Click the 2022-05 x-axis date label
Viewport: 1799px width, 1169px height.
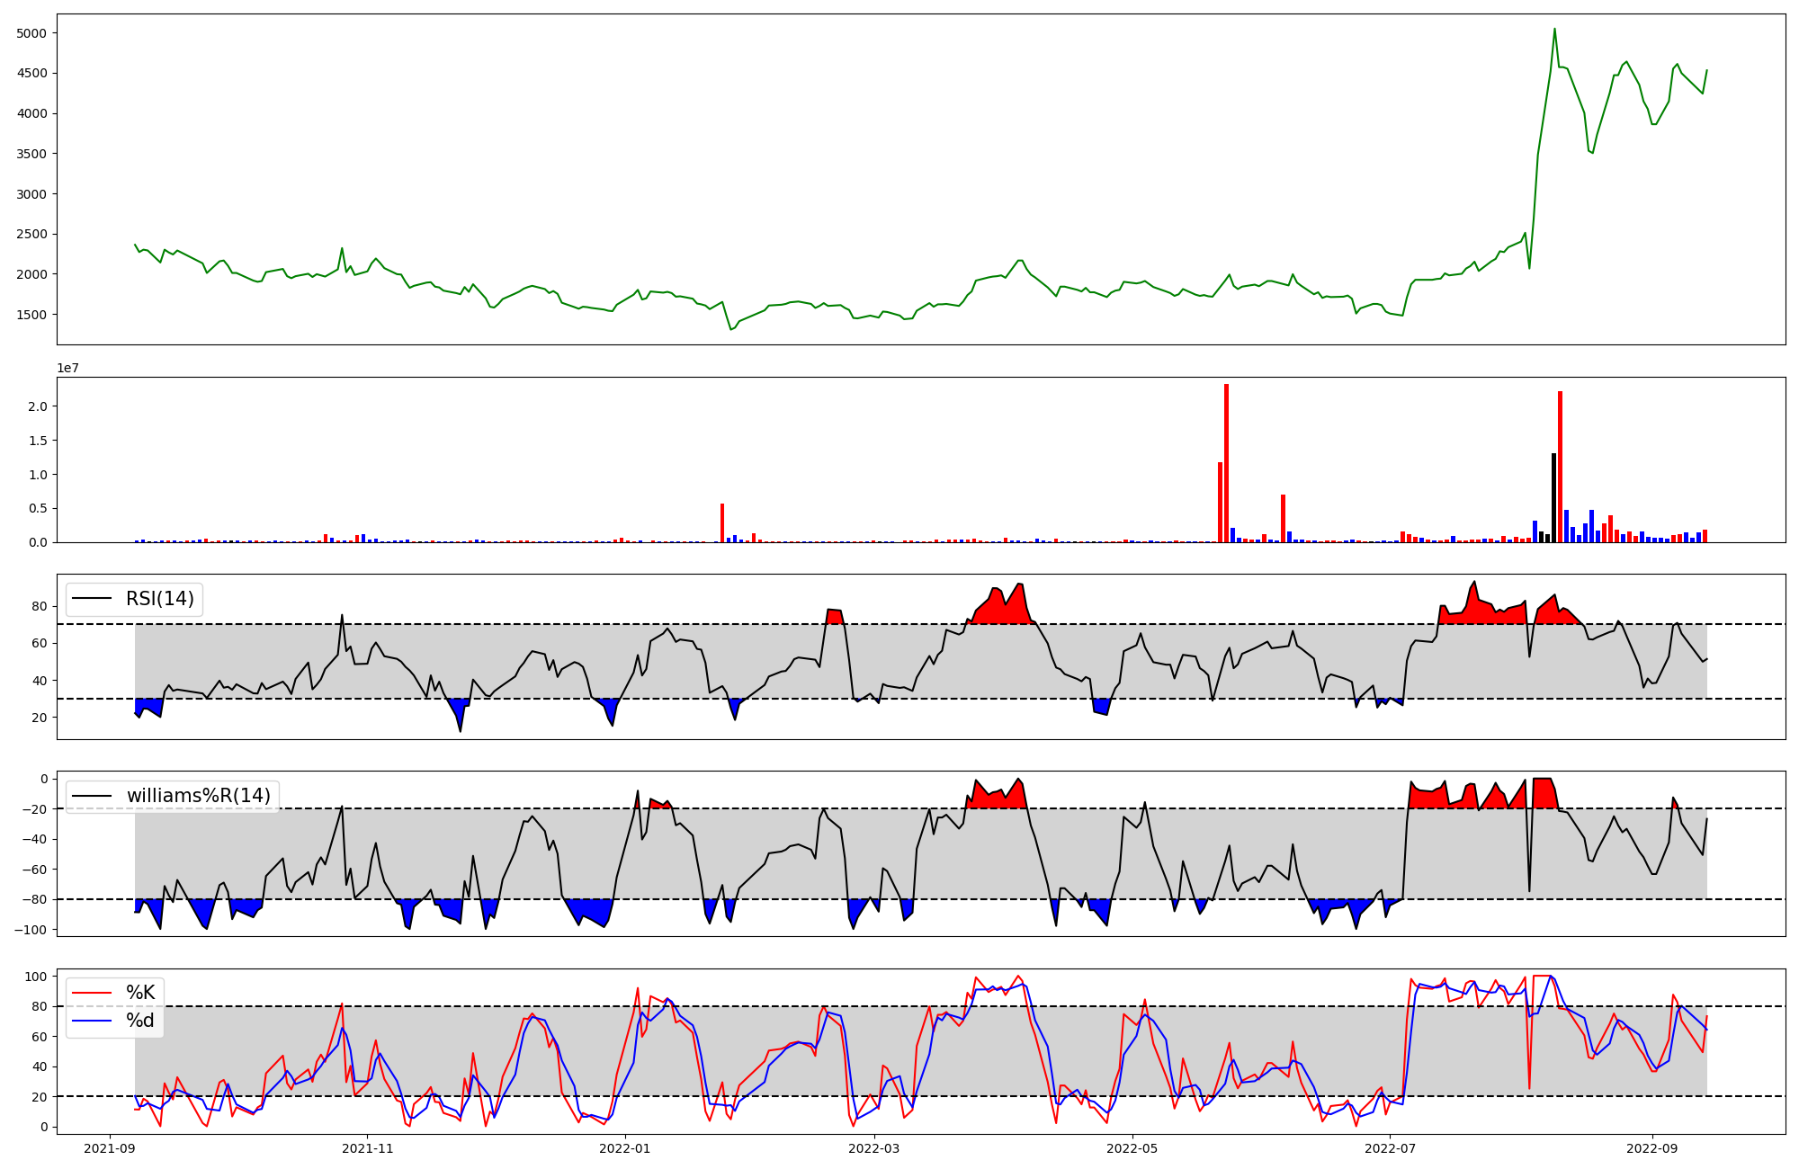click(x=1132, y=1148)
